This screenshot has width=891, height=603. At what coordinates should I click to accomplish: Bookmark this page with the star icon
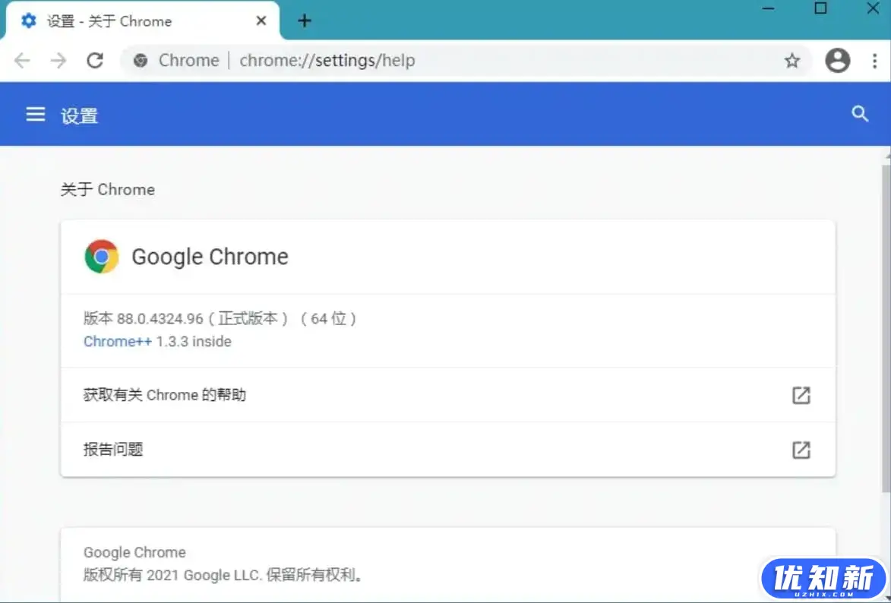(x=792, y=61)
